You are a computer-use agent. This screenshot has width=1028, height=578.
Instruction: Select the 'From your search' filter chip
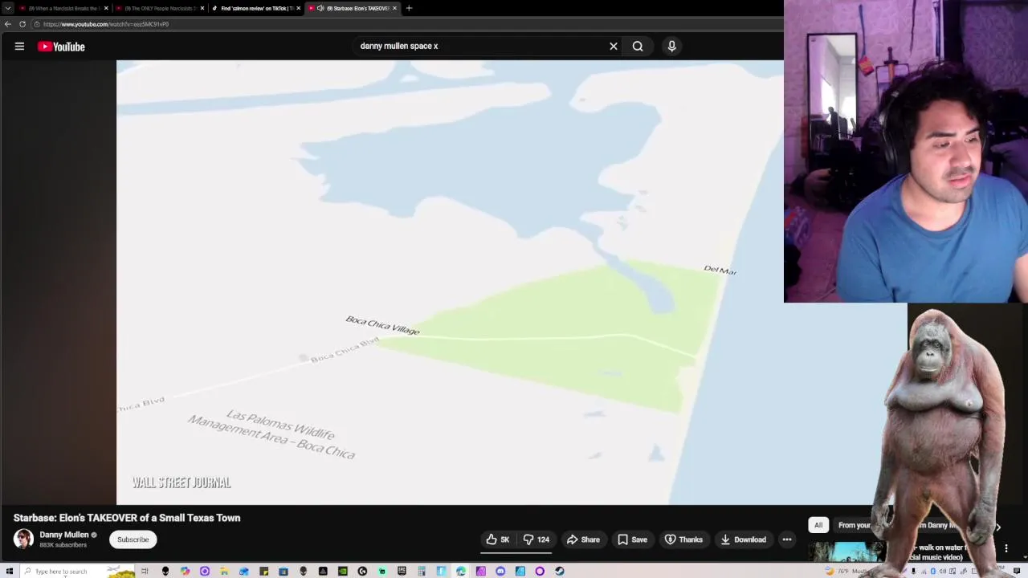(x=855, y=525)
